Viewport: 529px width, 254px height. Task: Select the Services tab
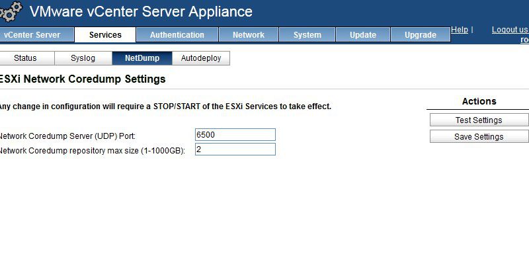(x=105, y=35)
